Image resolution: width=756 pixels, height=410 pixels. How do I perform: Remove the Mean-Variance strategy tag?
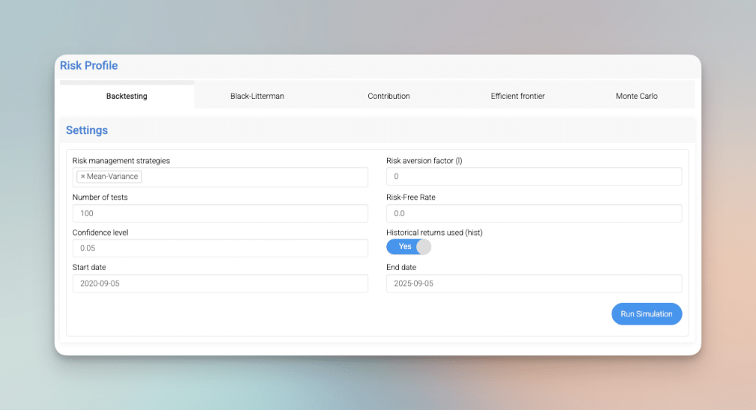[x=82, y=177]
